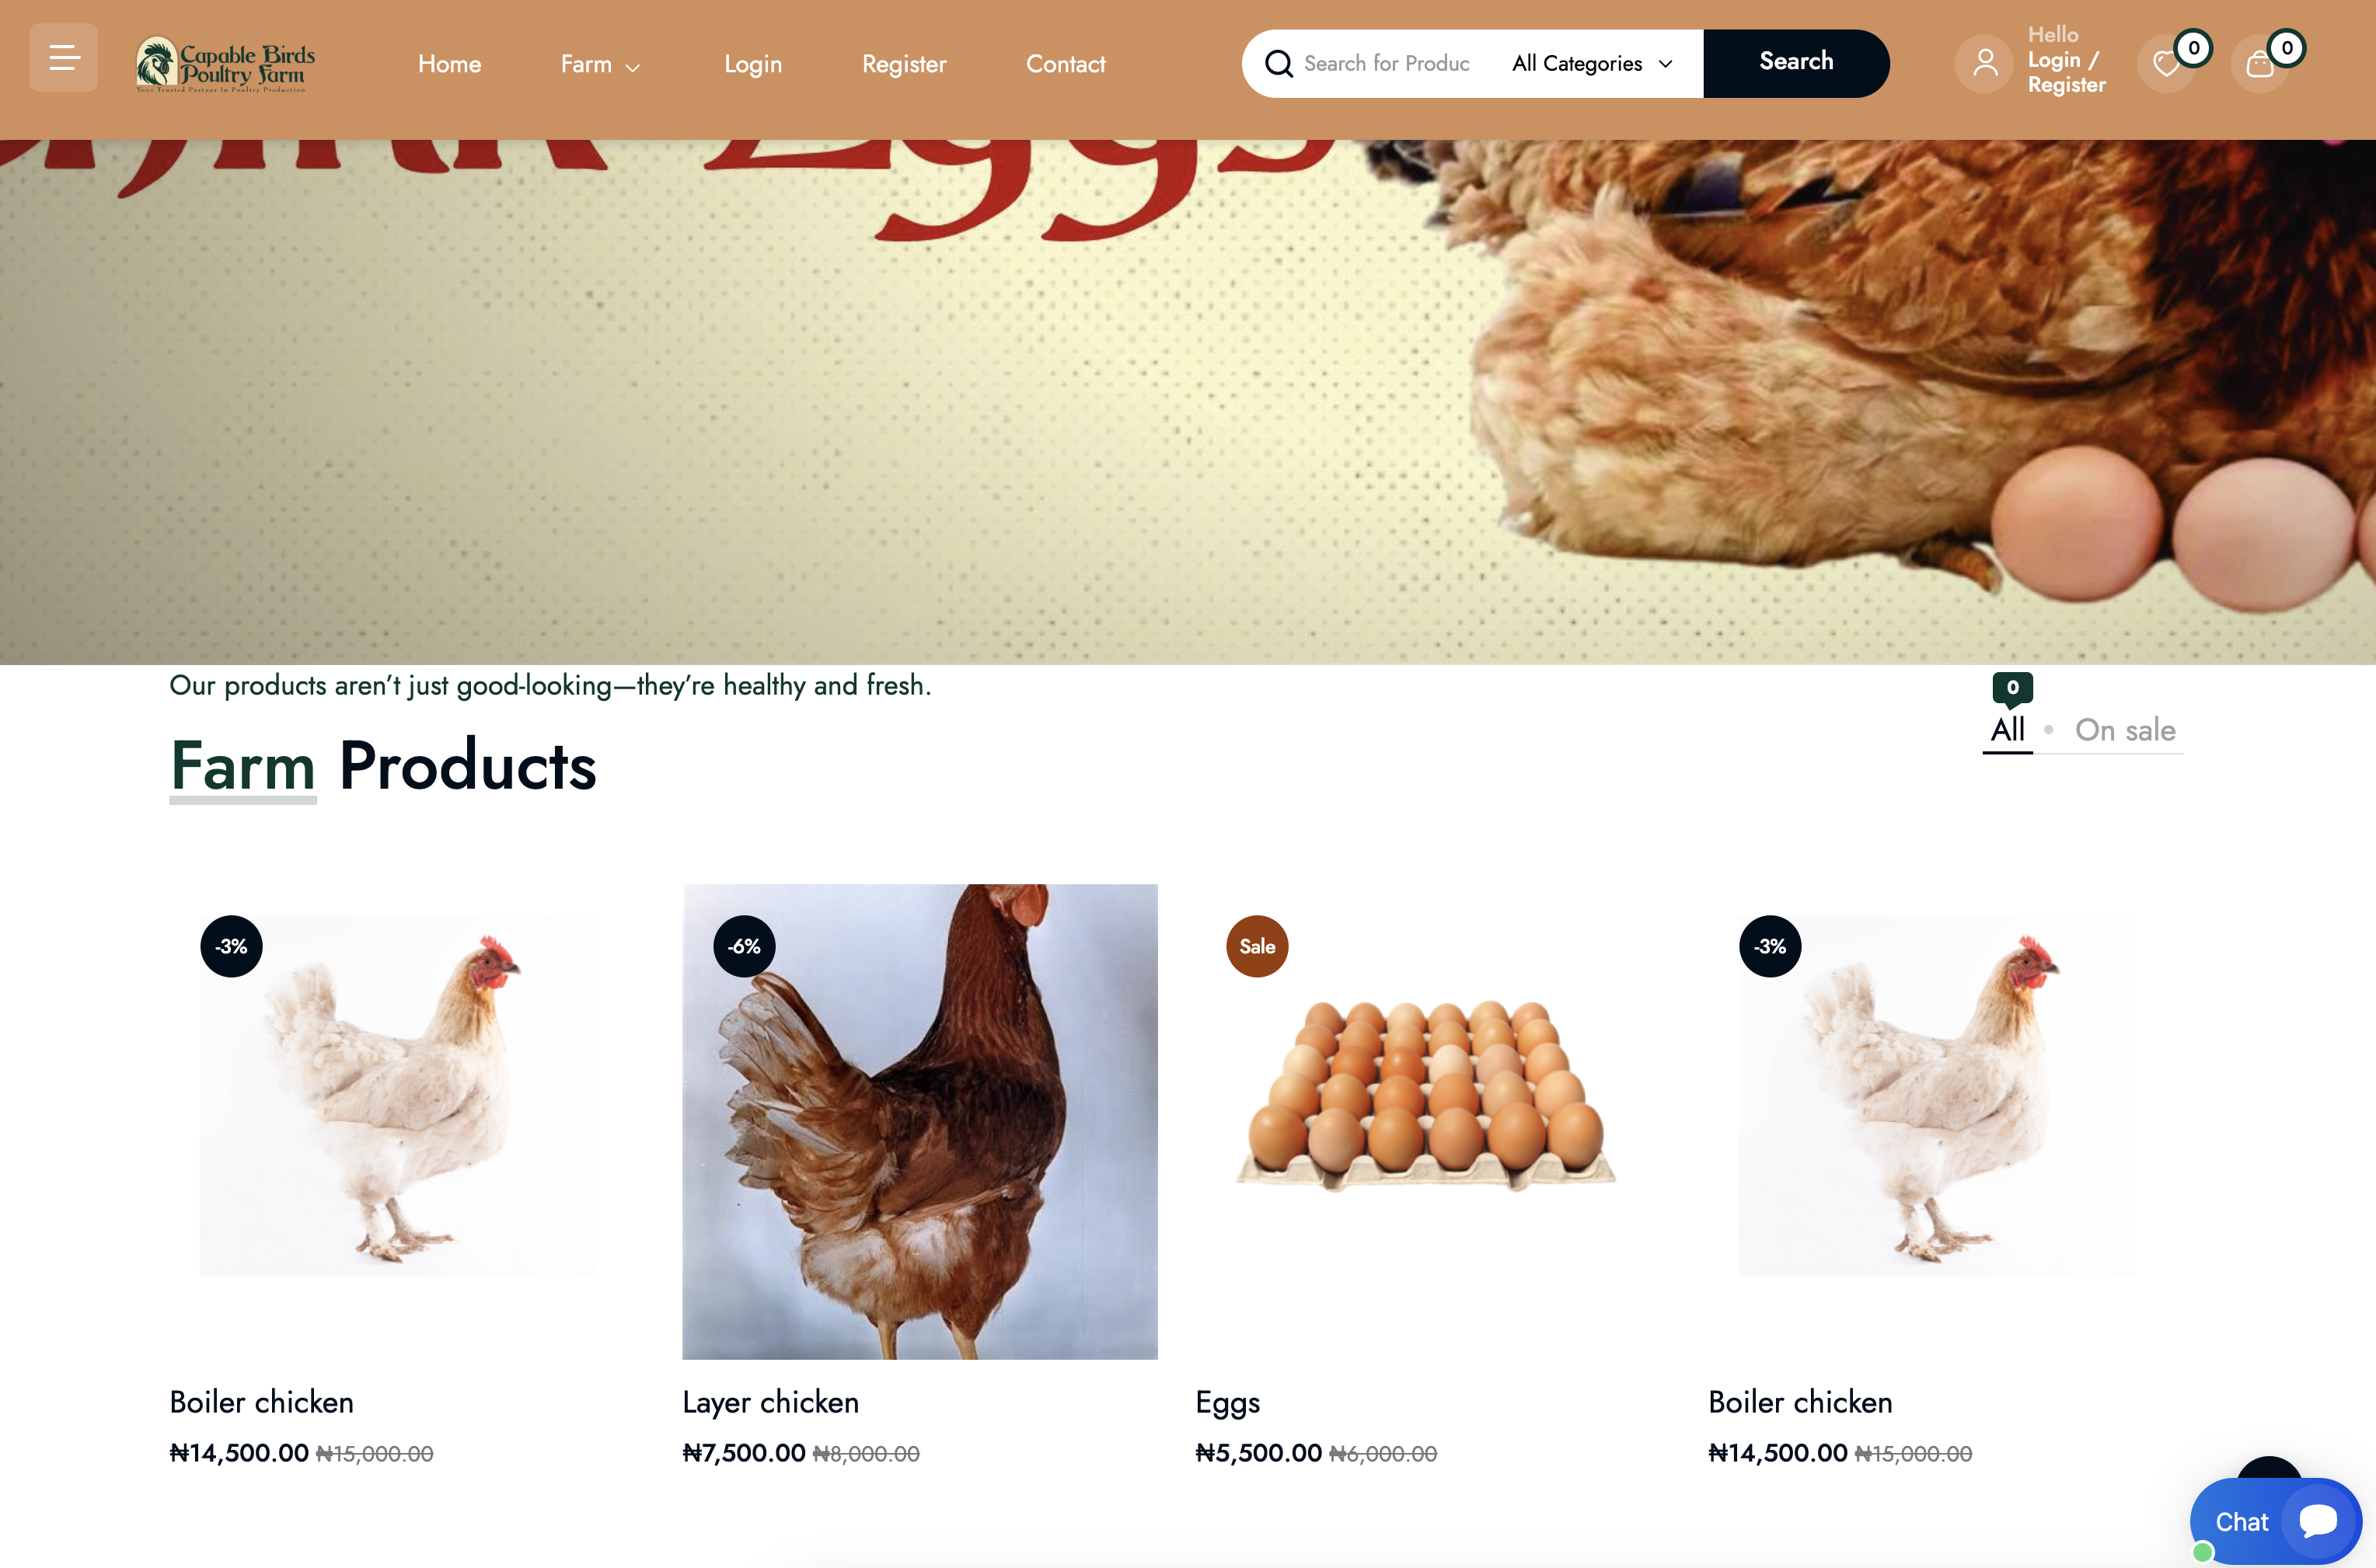The height and width of the screenshot is (1568, 2376).
Task: Click the Sale badge on Eggs product
Action: pos(1257,946)
